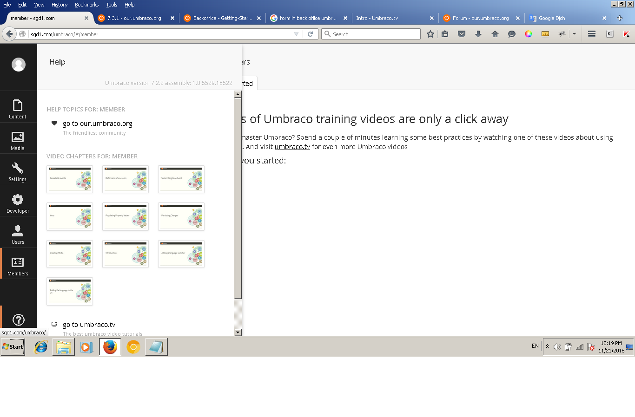Focus the browser Search field
635x417 pixels.
371,34
